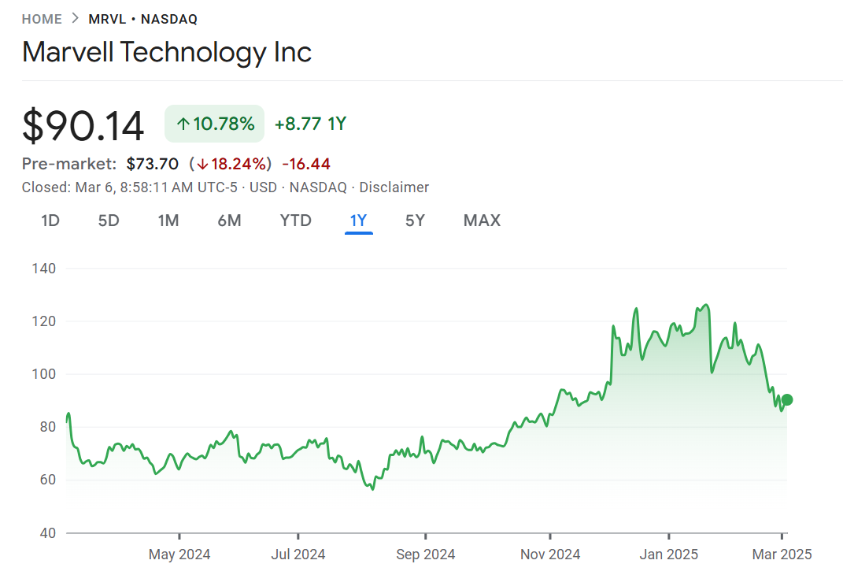Click the Jan 2025 axis label
Viewport: 843px width, 575px height.
pos(668,555)
